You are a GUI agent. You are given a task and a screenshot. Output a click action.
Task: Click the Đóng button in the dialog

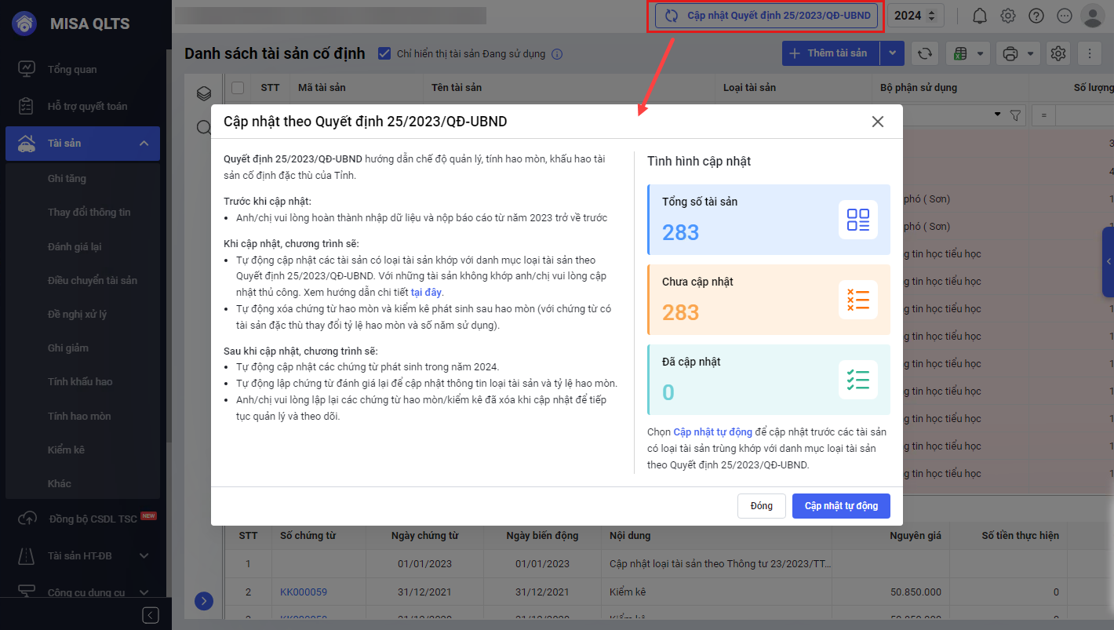(x=761, y=506)
